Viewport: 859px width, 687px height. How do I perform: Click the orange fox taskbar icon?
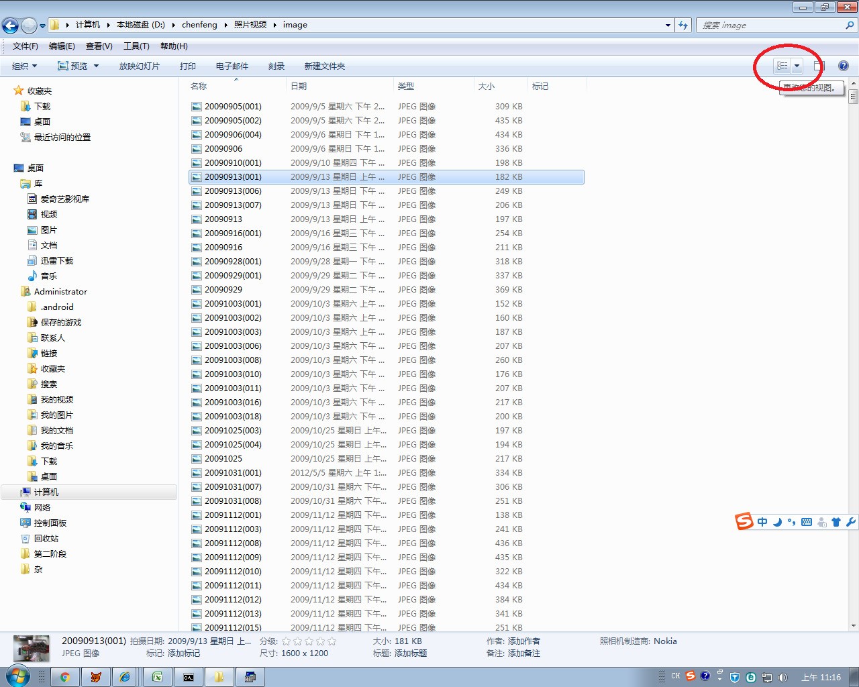coord(95,677)
